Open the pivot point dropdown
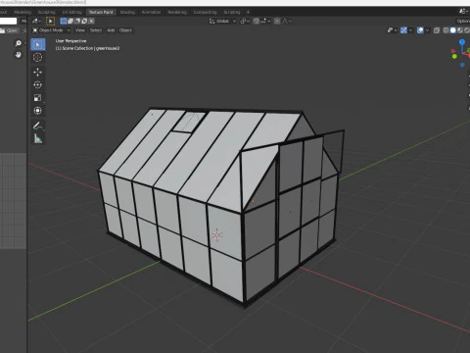The height and width of the screenshot is (353, 470). [x=245, y=22]
